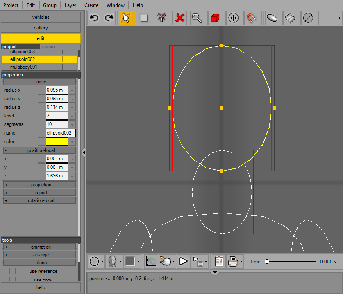Click the crossed-out pin cut tool
The width and height of the screenshot is (343, 294).
pyautogui.click(x=161, y=18)
